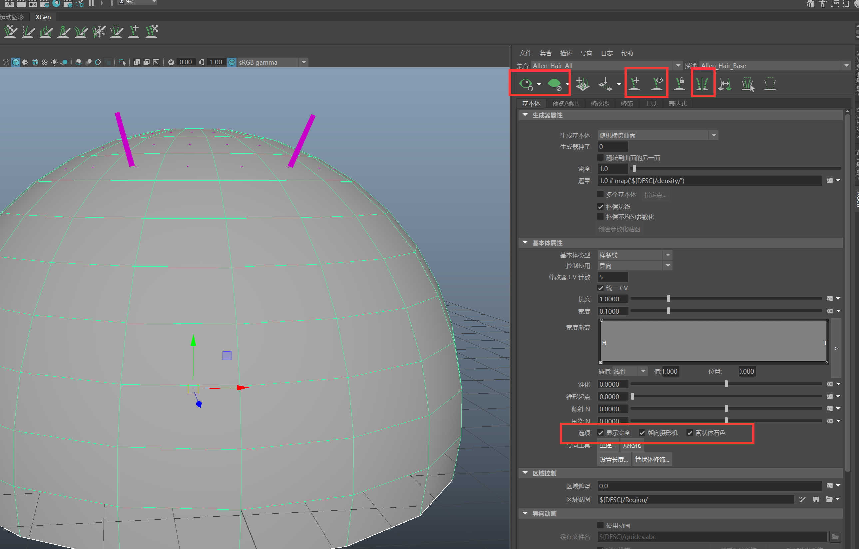
Task: Toggle the 朝向摄影机 option
Action: pos(642,433)
